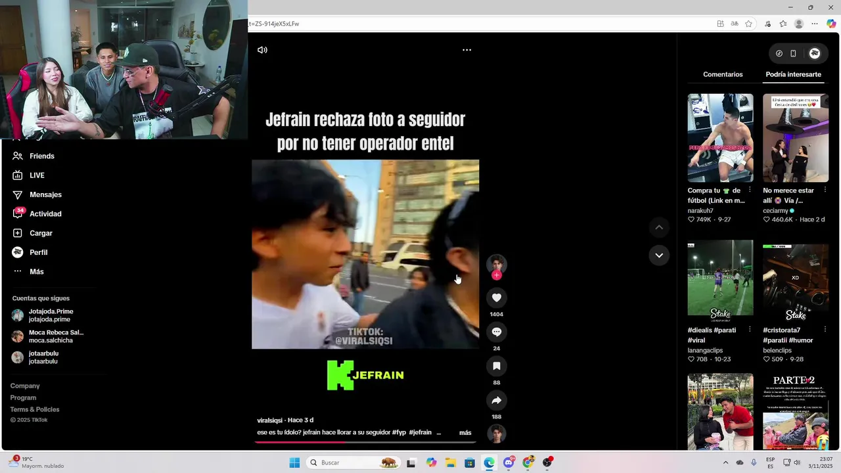The height and width of the screenshot is (473, 841).
Task: Go to next video with down chevron
Action: point(659,255)
